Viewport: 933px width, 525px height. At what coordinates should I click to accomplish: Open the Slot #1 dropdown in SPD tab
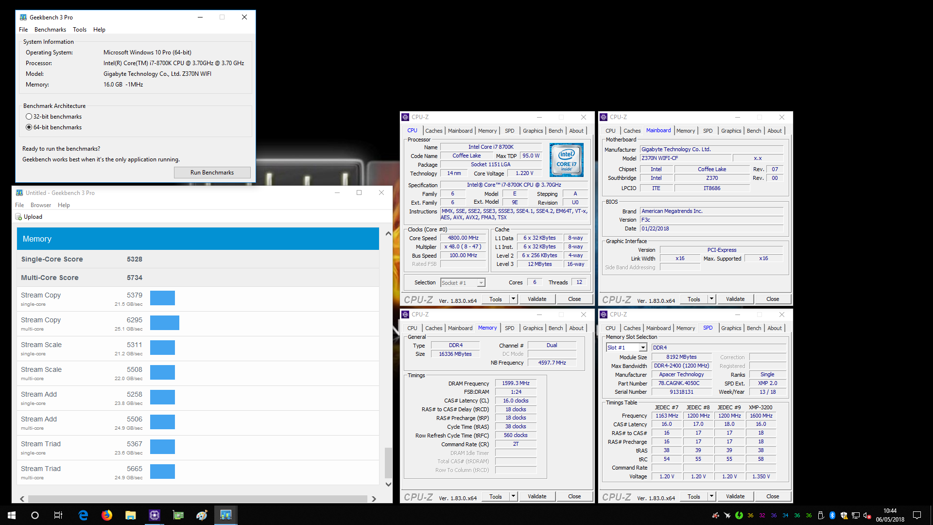(627, 348)
